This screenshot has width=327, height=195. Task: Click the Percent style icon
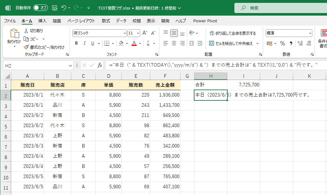coord(282,44)
